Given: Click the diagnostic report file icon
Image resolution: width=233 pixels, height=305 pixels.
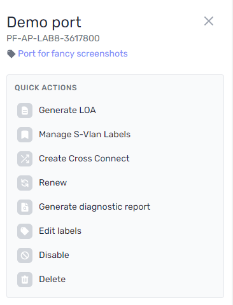Looking at the screenshot, I should (x=25, y=207).
